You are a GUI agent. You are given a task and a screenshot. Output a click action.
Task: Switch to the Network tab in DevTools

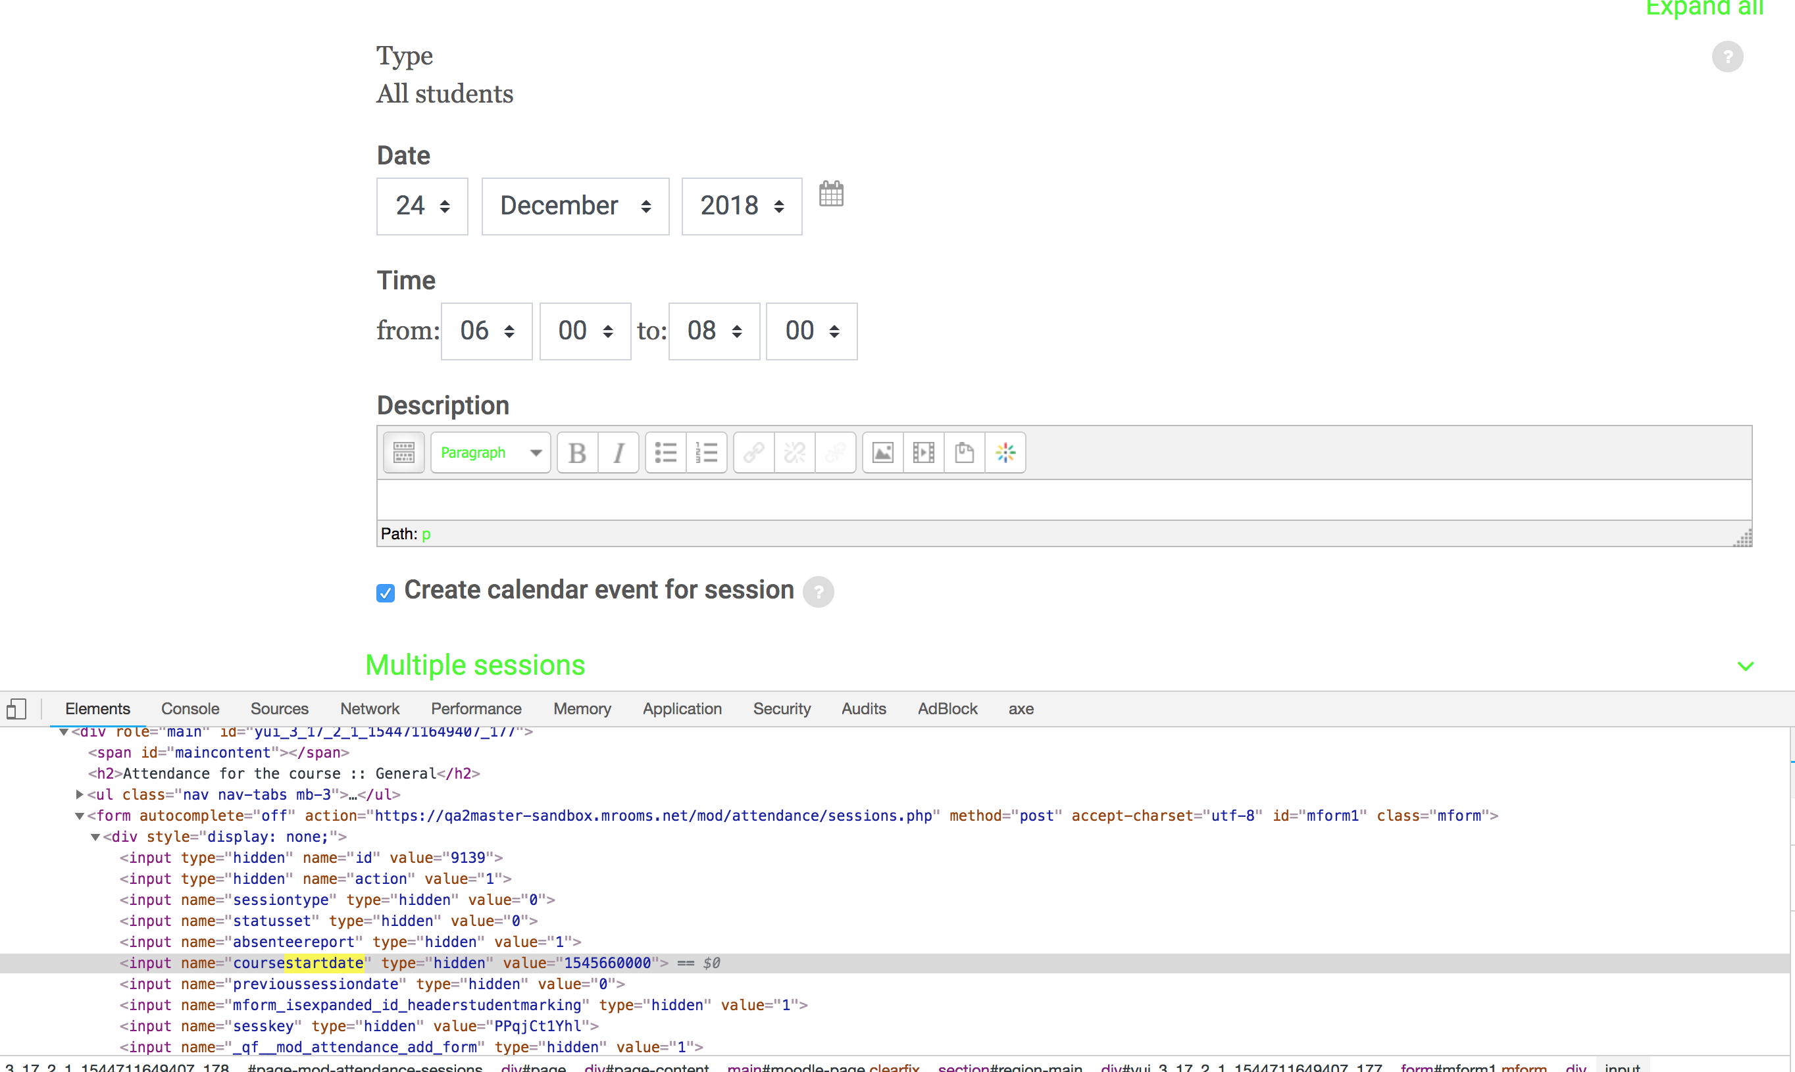pos(369,709)
